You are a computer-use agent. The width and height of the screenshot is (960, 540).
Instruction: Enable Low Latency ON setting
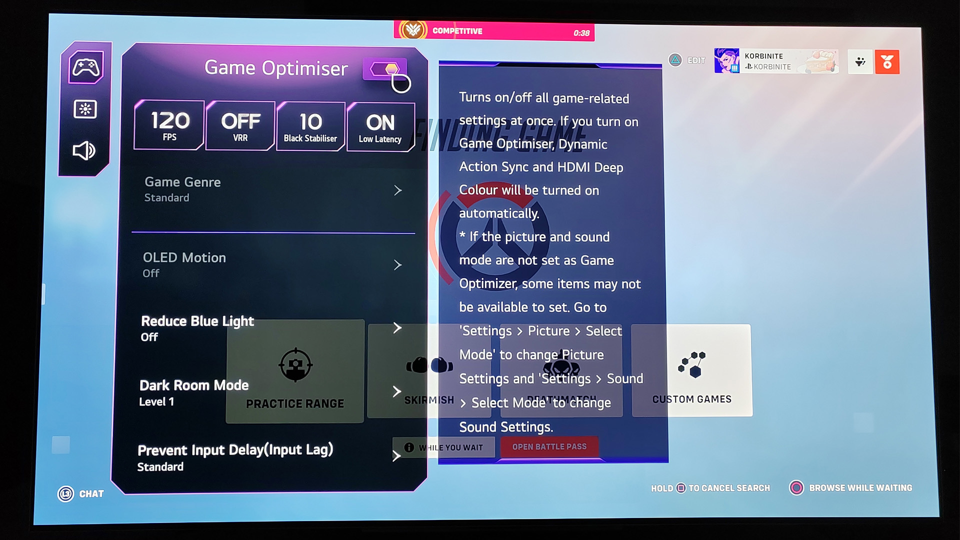pos(380,124)
